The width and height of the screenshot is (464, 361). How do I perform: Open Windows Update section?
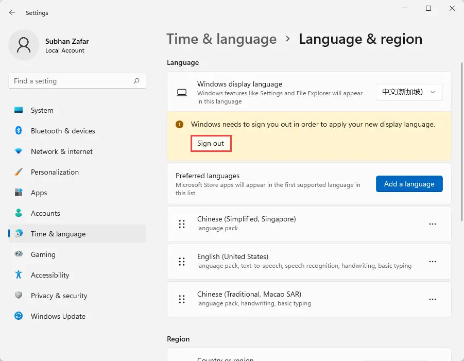(77, 316)
